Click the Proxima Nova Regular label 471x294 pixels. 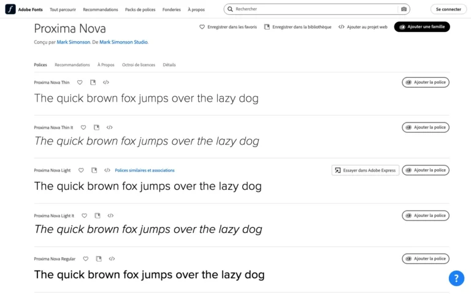[x=55, y=259]
